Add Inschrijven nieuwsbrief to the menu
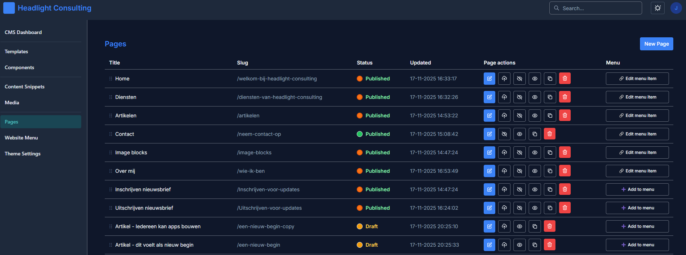Screen dimensions: 686x255 pos(637,189)
